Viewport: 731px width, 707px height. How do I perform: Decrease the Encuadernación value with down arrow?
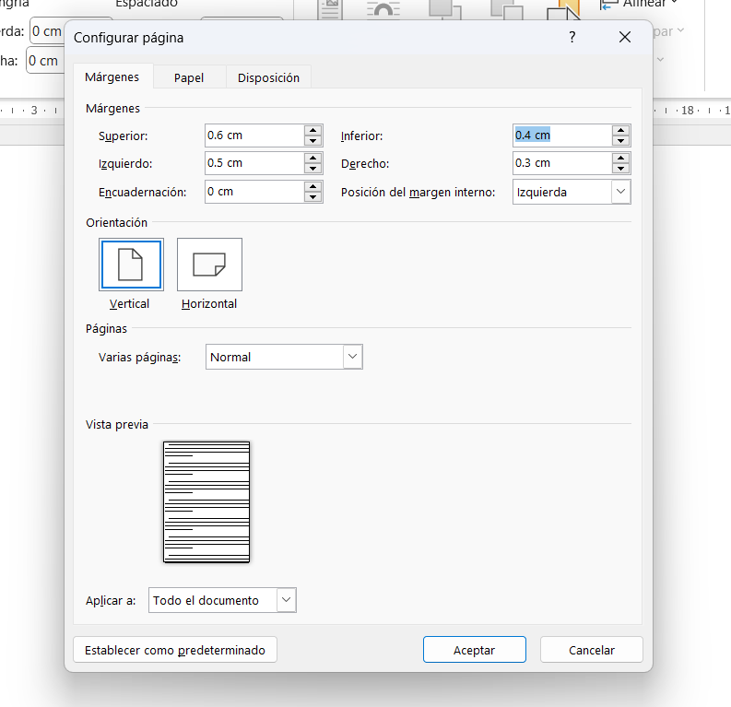[x=313, y=197]
